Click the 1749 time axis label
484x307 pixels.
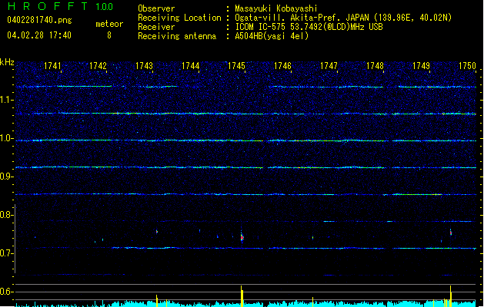(422, 66)
